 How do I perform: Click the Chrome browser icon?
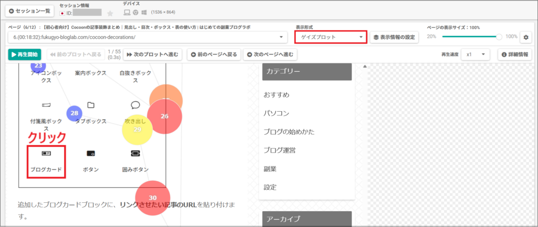click(x=136, y=13)
